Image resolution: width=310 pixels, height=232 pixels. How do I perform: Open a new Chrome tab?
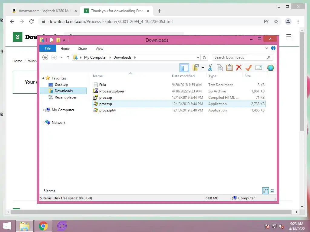160,11
